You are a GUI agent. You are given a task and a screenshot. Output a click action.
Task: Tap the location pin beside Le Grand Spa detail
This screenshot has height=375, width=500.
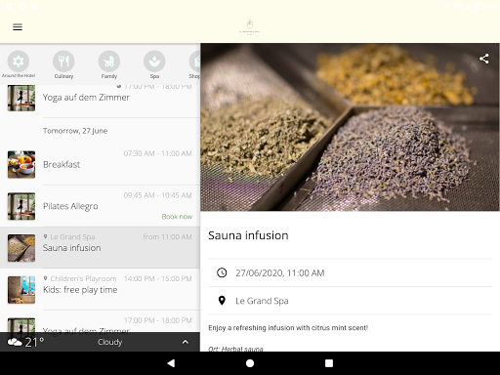tap(222, 301)
